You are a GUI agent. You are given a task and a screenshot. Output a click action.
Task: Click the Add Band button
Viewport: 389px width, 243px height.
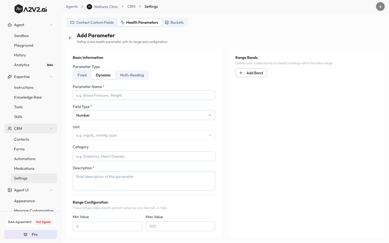[251, 73]
